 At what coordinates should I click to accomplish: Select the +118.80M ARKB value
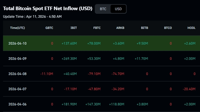(x=117, y=104)
